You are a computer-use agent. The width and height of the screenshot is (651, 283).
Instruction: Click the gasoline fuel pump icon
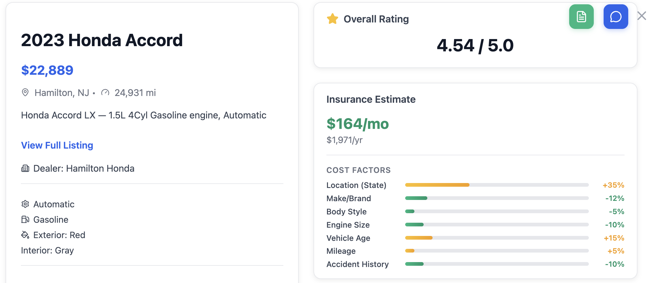coord(25,219)
